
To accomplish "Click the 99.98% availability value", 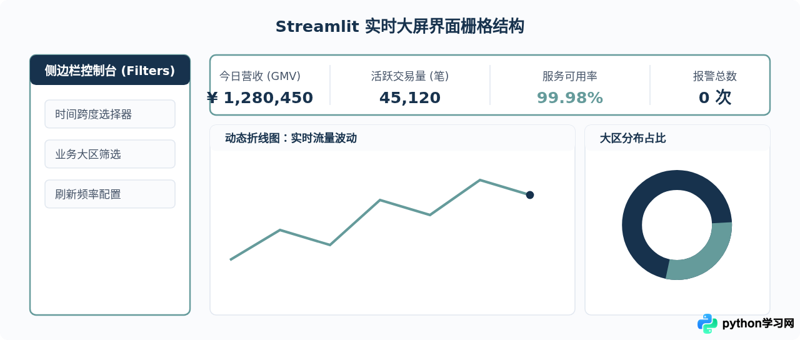I will point(570,97).
